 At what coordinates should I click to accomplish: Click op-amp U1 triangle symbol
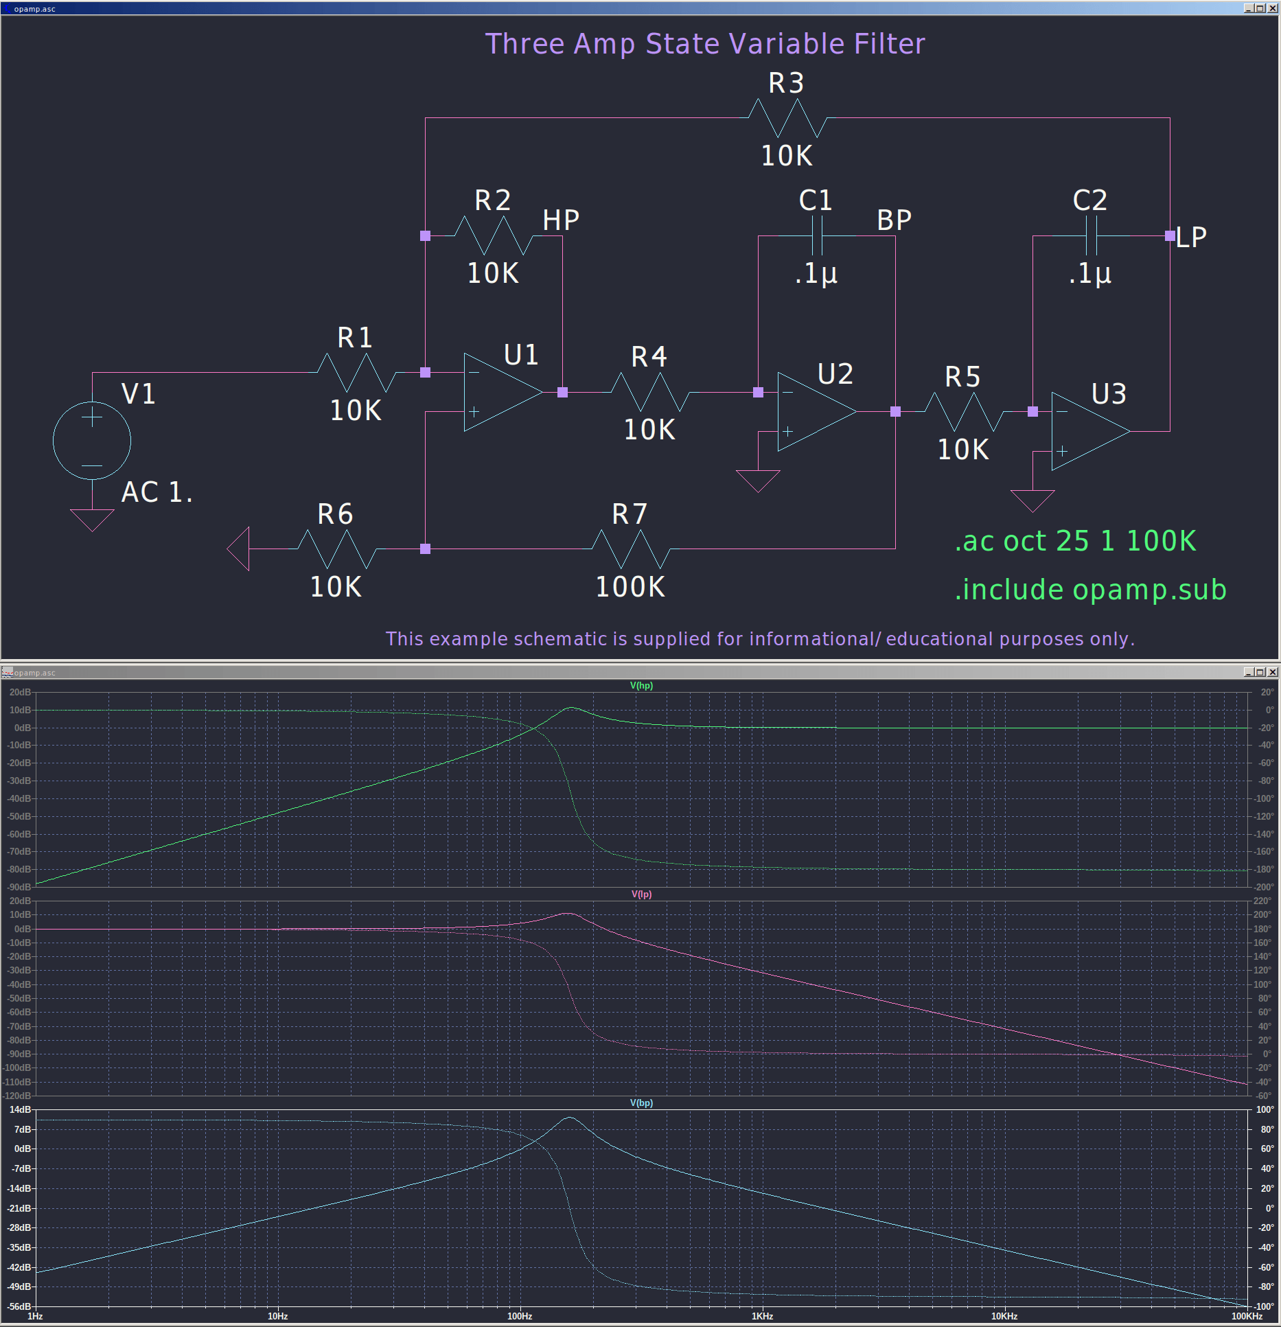point(503,392)
